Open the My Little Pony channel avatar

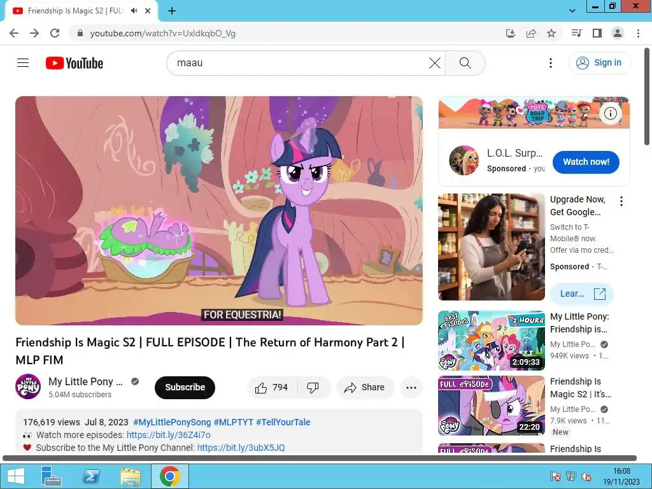(x=28, y=386)
